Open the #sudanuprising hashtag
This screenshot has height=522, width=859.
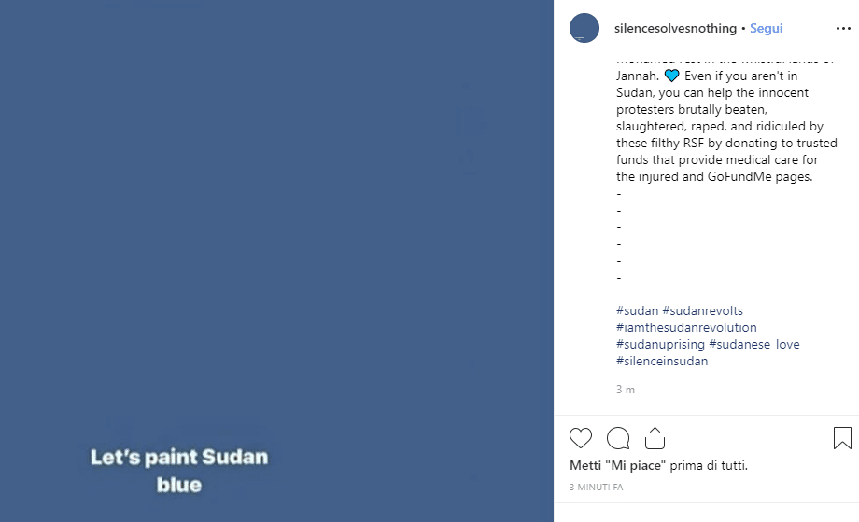click(x=660, y=344)
